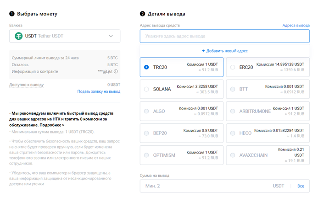Click the 'Комиссия 14.895138 USDT' fee text
Image resolution: width=318 pixels, height=202 pixels.
pyautogui.click(x=280, y=64)
